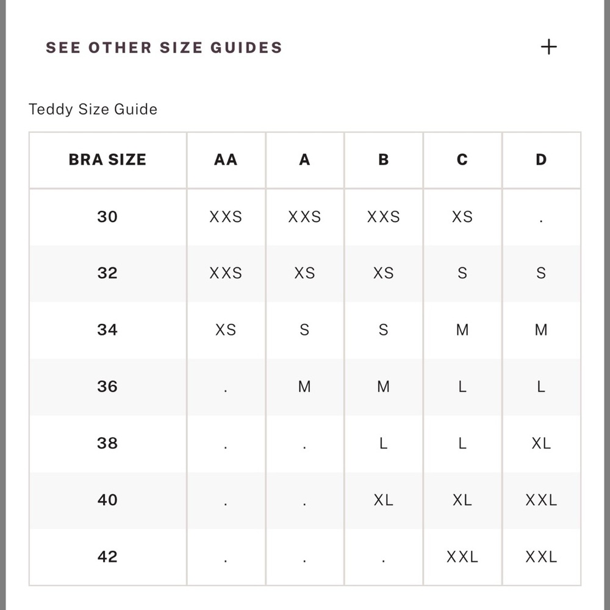This screenshot has height=610, width=610.
Task: Select the XL cell in row 38
Action: [x=541, y=443]
